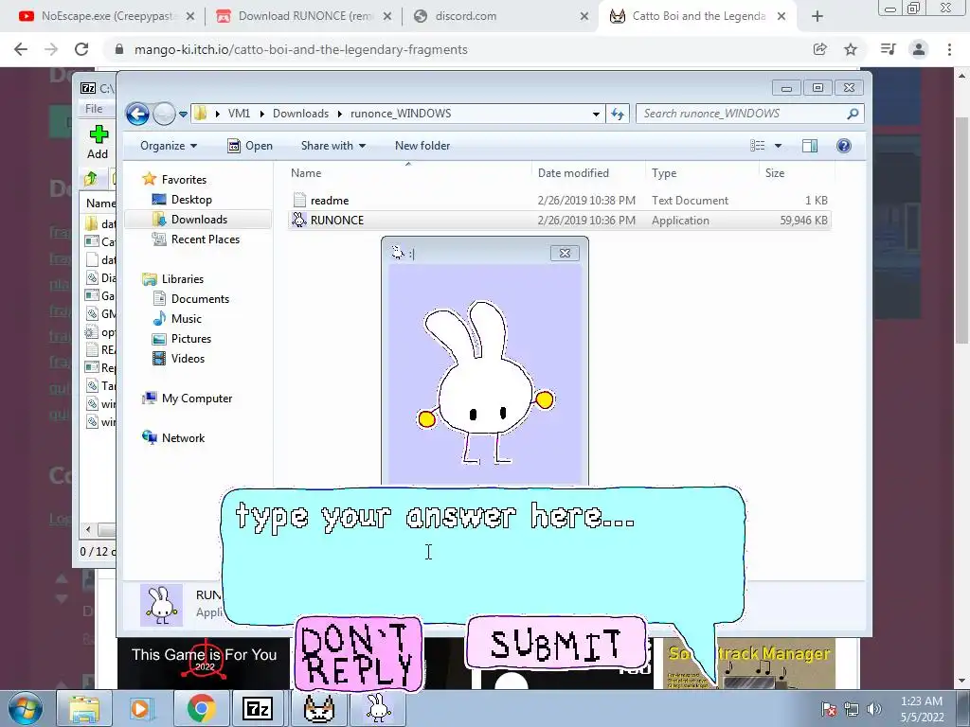Screen dimensions: 970x727
Task: Open the 7-Zip File menu
Action: [94, 109]
